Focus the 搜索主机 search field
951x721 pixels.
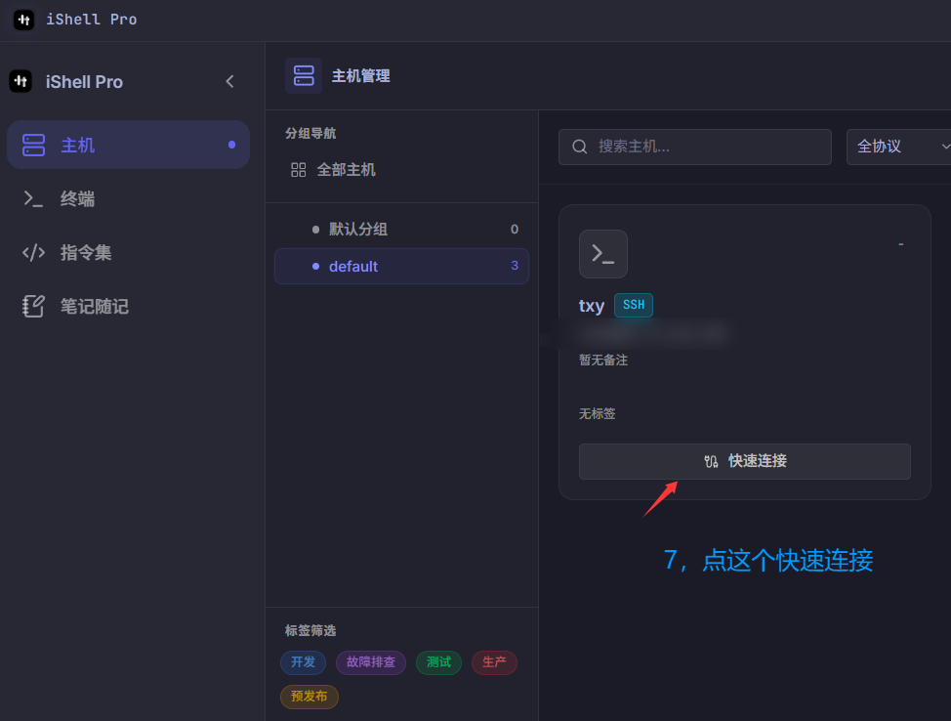[x=695, y=147]
